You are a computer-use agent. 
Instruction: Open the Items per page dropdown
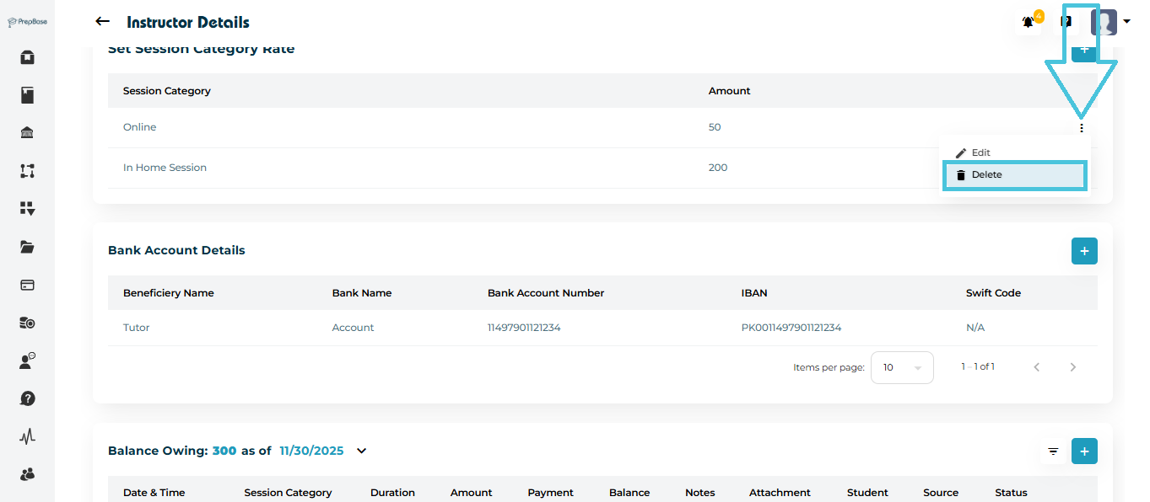[901, 367]
